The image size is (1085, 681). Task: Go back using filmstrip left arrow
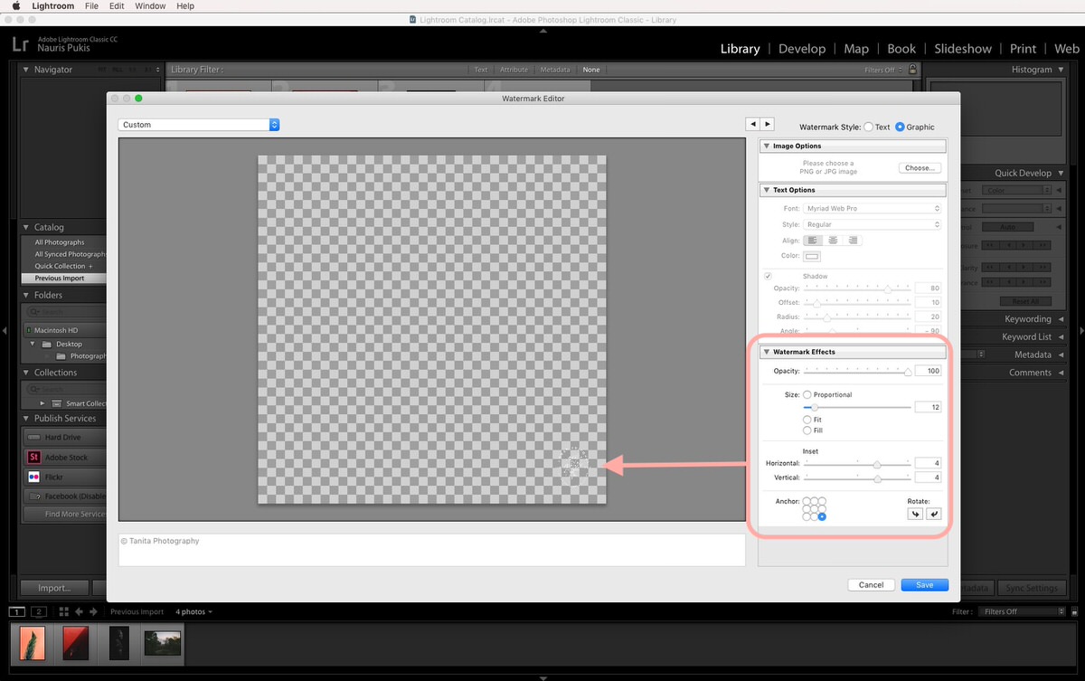coord(79,611)
